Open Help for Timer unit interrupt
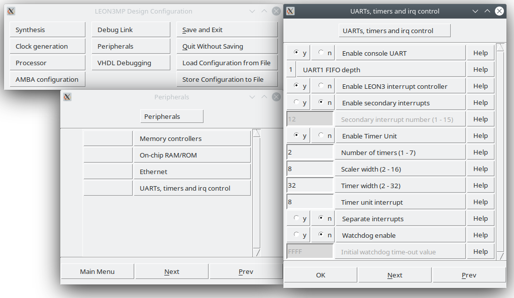 click(480, 202)
